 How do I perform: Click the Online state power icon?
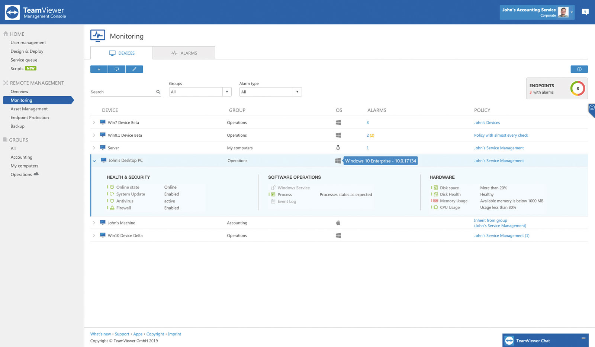point(112,187)
